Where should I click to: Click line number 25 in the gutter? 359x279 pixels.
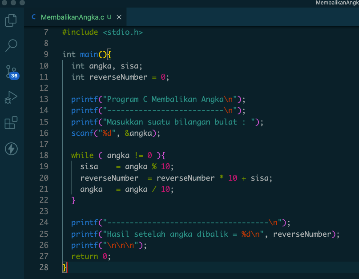pos(44,234)
